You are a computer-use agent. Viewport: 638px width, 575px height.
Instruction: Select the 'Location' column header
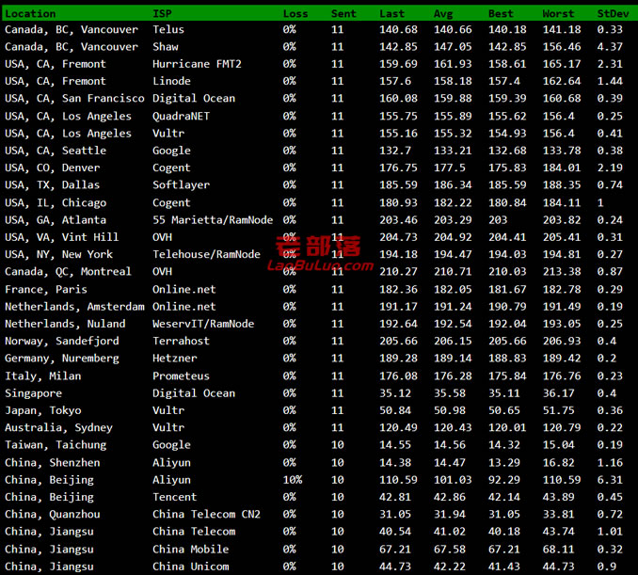[30, 14]
